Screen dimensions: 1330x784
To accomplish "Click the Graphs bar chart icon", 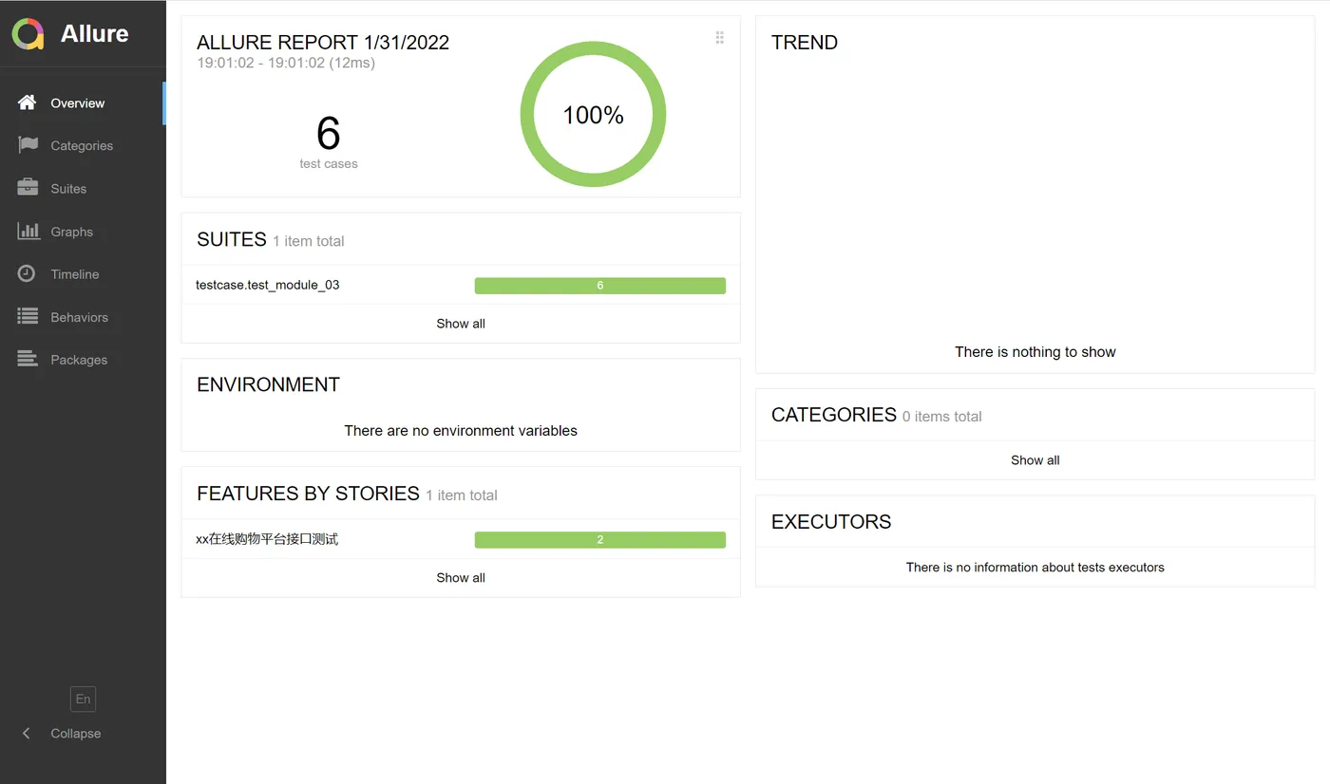I will 28,231.
